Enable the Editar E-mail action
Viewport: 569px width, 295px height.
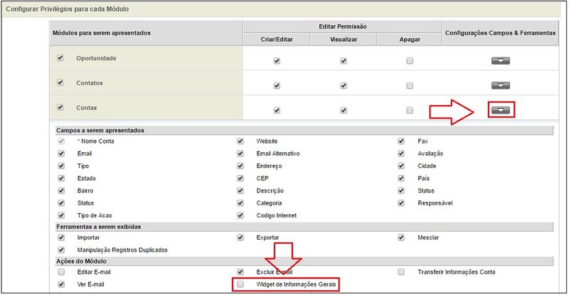click(61, 272)
